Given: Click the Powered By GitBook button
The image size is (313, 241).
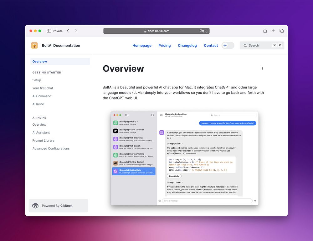Looking at the screenshot, I should click(x=58, y=205).
